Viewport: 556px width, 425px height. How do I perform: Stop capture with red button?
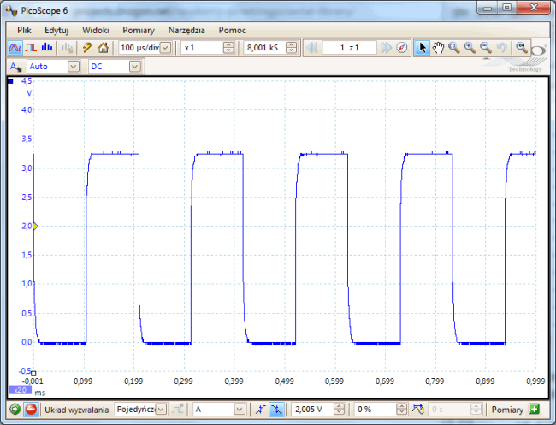click(x=31, y=410)
